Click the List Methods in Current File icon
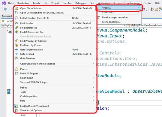 [x=16, y=18]
